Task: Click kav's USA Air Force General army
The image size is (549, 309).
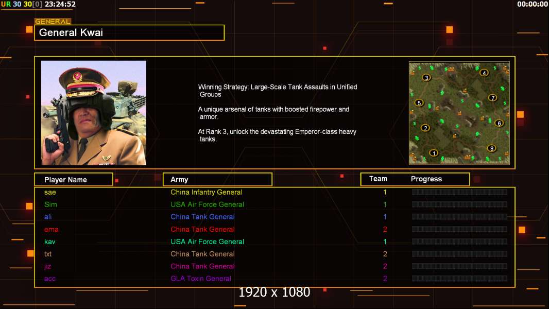Action: 207,242
